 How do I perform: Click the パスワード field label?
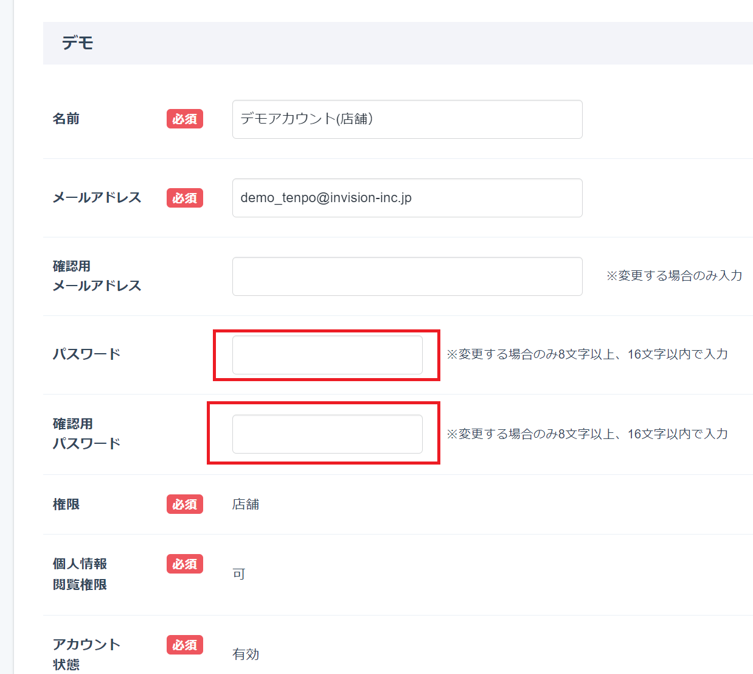(x=86, y=354)
